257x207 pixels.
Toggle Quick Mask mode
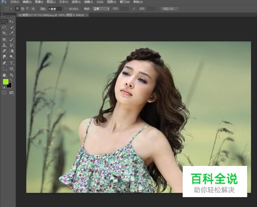pos(4,93)
